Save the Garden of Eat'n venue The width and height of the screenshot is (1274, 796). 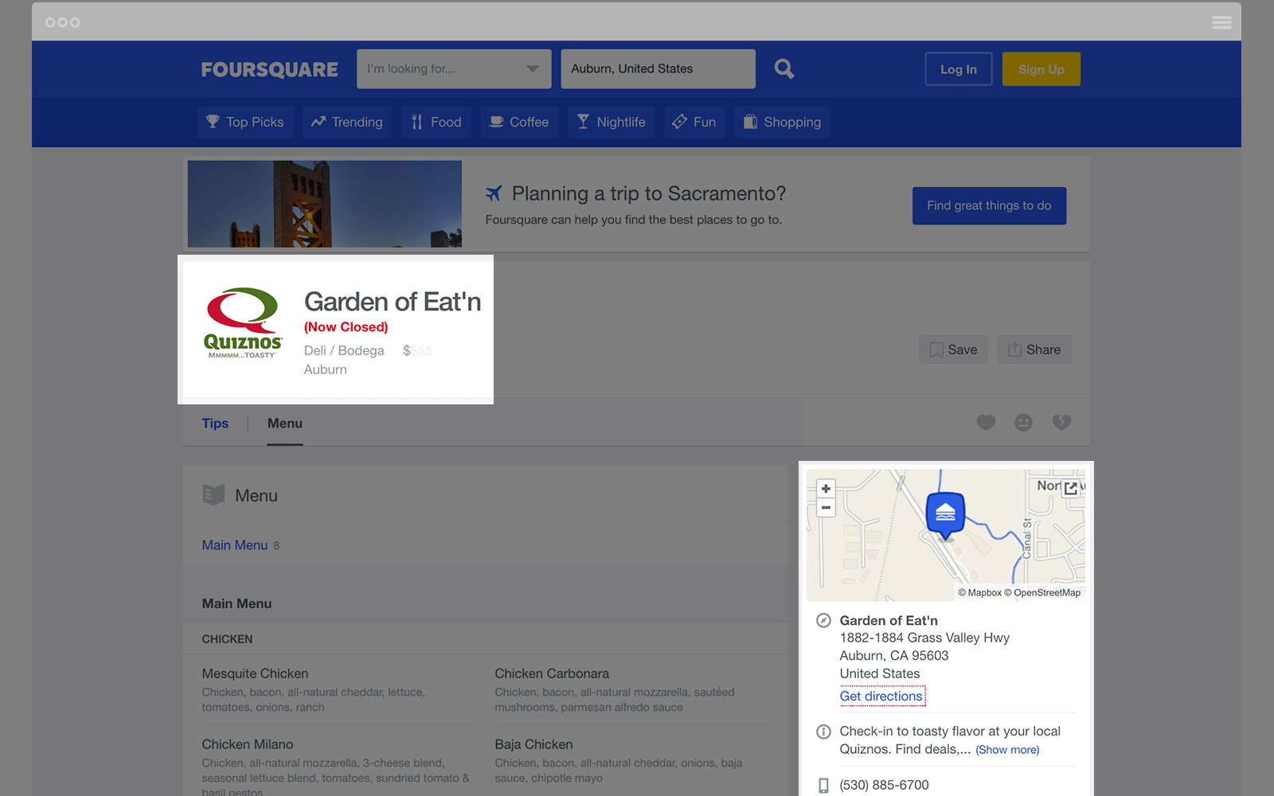[953, 349]
